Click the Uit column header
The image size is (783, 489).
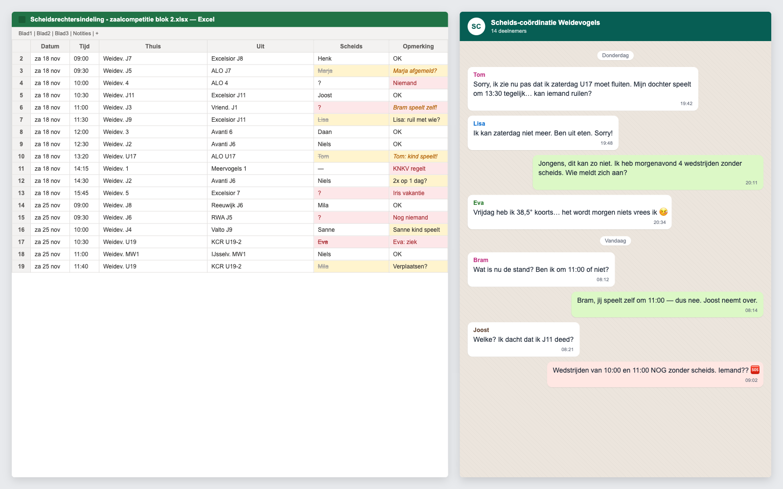coord(260,46)
